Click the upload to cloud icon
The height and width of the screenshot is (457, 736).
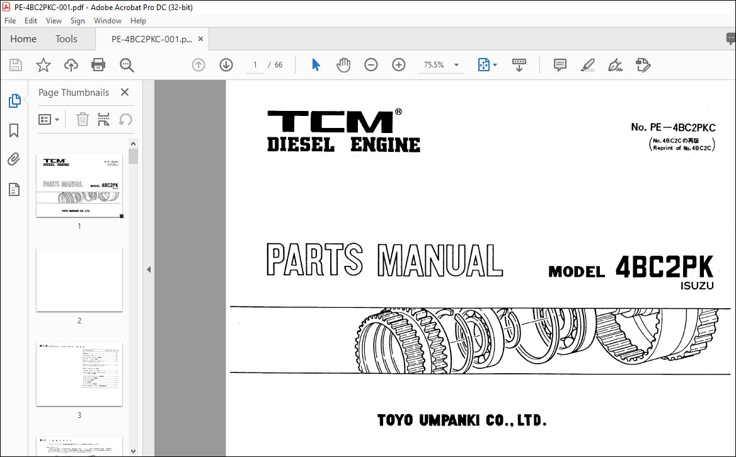[x=71, y=65]
